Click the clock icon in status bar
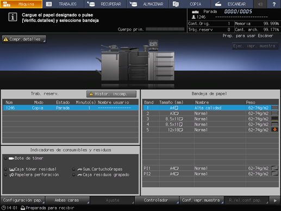281x211 pixels. [3, 208]
